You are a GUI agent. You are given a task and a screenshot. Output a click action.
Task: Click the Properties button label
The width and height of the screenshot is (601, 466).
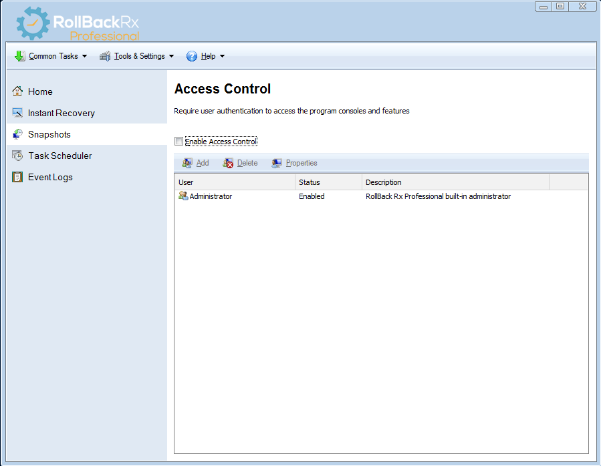(302, 163)
